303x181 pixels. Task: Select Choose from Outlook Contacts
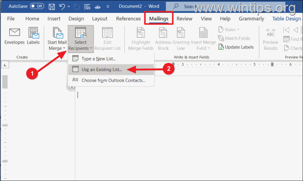click(111, 80)
